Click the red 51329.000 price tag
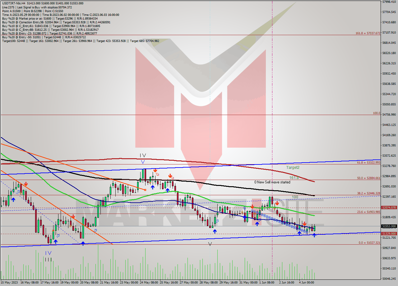The width and height of the screenshot is (398, 286). coord(389,233)
